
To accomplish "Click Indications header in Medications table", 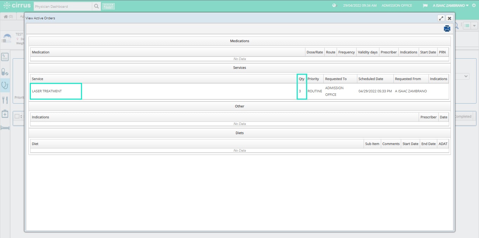I will [x=409, y=52].
